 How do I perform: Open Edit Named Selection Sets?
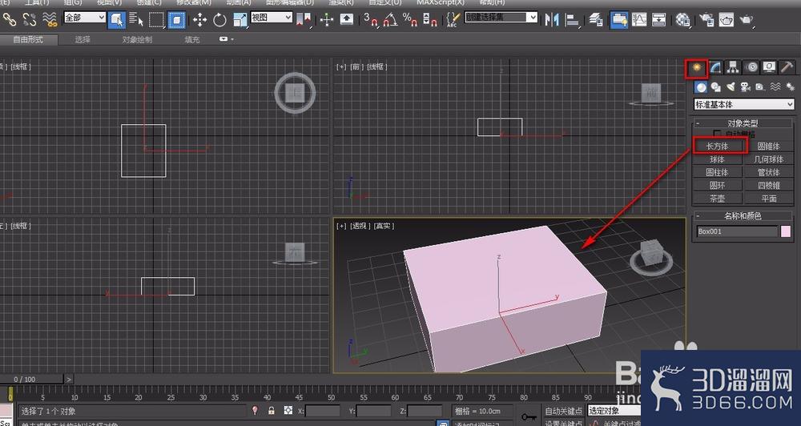[453, 20]
